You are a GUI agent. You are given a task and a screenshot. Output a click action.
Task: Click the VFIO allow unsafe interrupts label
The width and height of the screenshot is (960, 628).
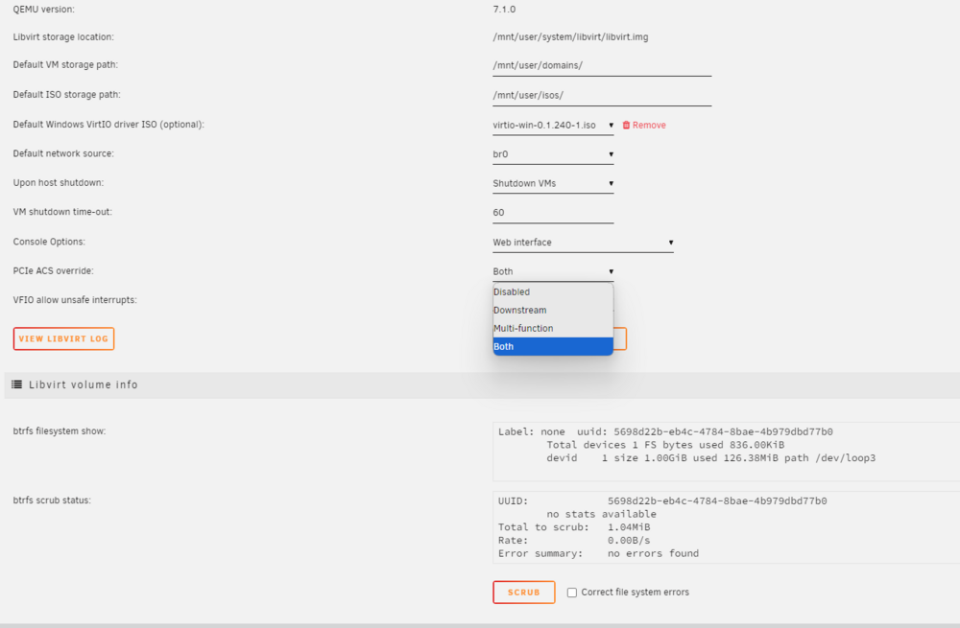click(x=75, y=300)
